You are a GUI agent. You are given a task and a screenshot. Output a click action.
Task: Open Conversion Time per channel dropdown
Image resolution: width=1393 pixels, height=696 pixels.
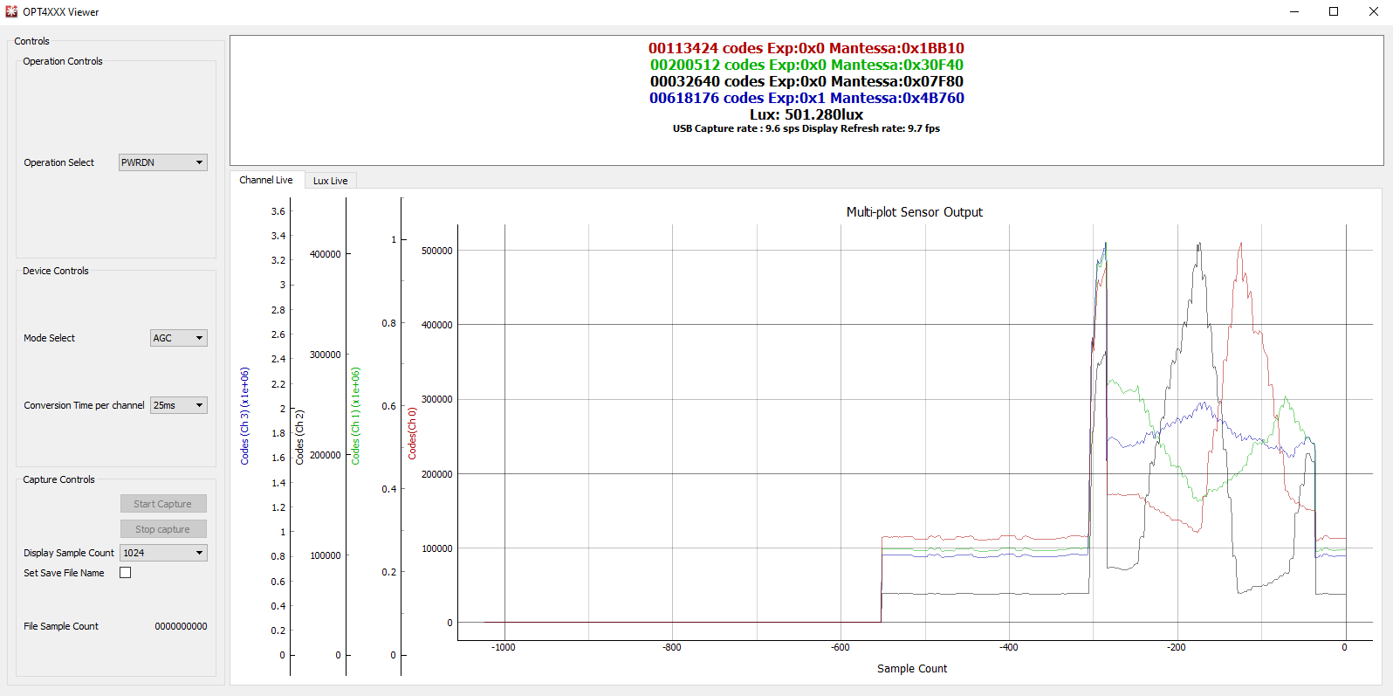[178, 405]
